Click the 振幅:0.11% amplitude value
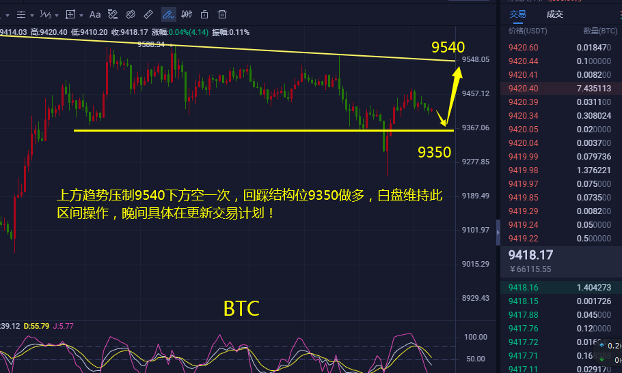The height and width of the screenshot is (373, 622). [230, 33]
